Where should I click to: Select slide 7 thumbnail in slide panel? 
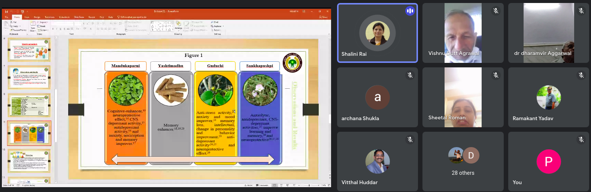pos(29,78)
